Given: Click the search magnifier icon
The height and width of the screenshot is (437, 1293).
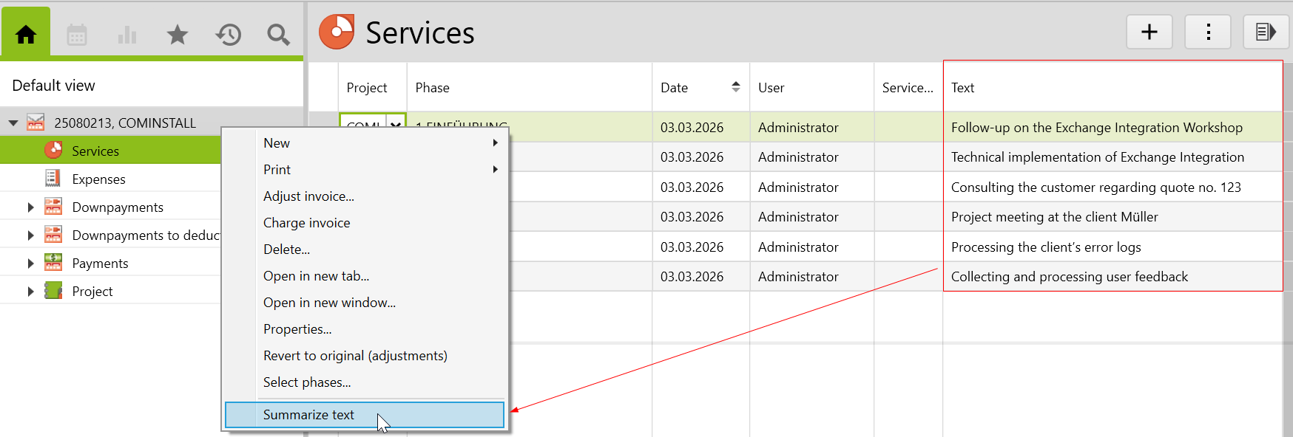Looking at the screenshot, I should coord(278,35).
